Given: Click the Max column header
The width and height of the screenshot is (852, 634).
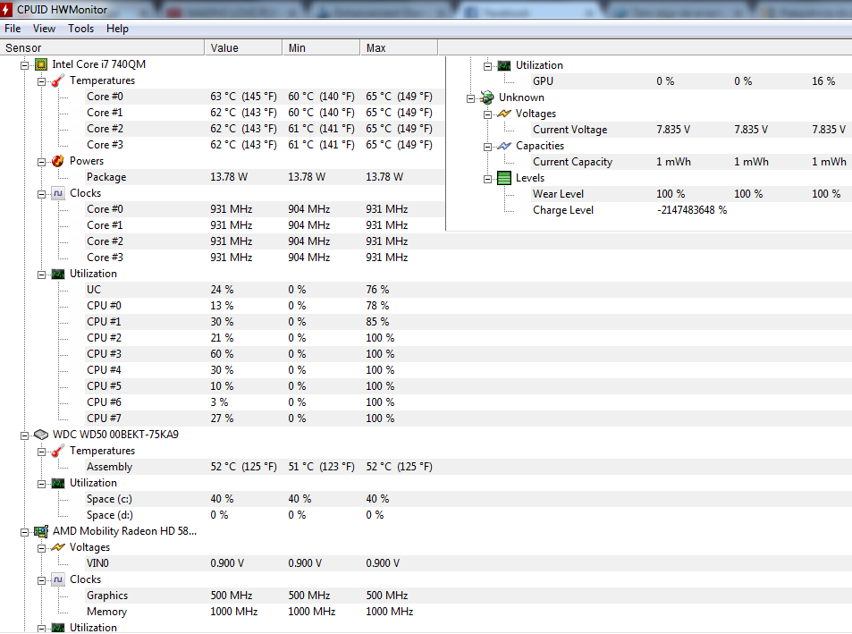Looking at the screenshot, I should 399,47.
